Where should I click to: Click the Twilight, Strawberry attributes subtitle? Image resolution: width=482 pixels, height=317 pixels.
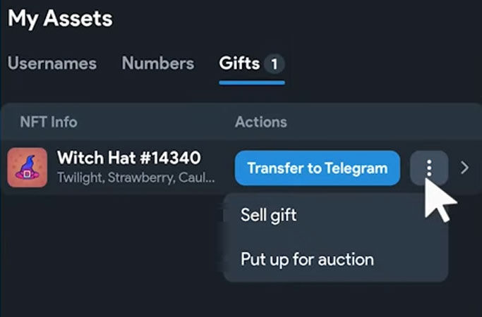136,178
